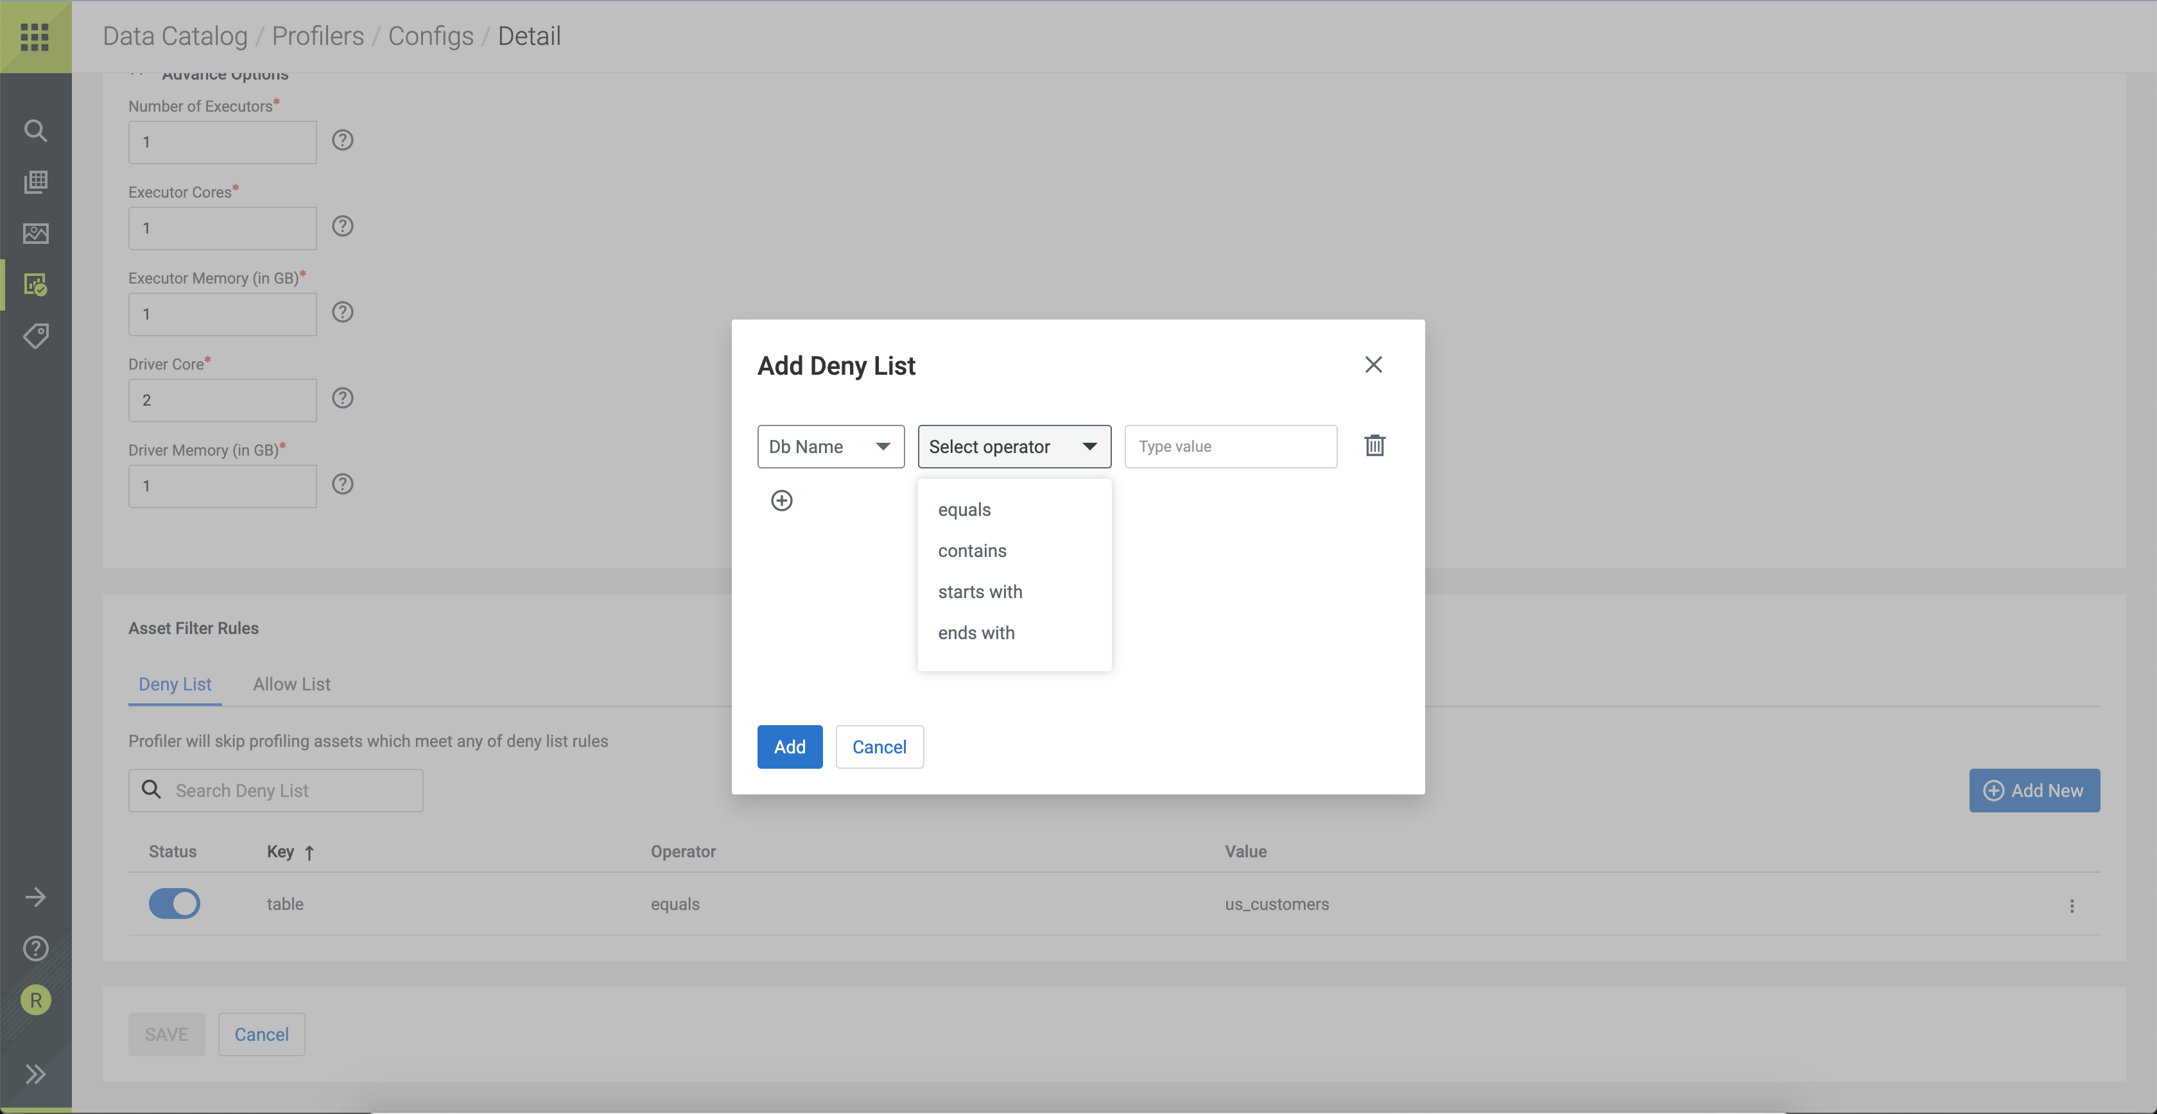The width and height of the screenshot is (2157, 1114).
Task: Add another condition with plus circle icon
Action: (x=781, y=501)
